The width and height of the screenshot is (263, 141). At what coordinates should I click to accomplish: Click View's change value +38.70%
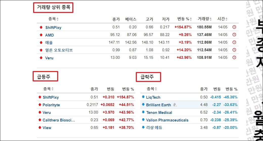[x=126, y=128]
